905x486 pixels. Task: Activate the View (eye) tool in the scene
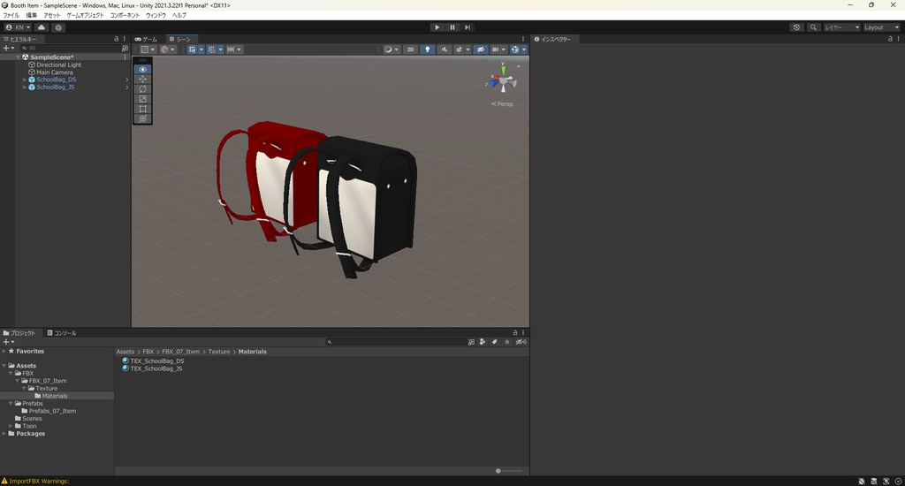tap(143, 69)
